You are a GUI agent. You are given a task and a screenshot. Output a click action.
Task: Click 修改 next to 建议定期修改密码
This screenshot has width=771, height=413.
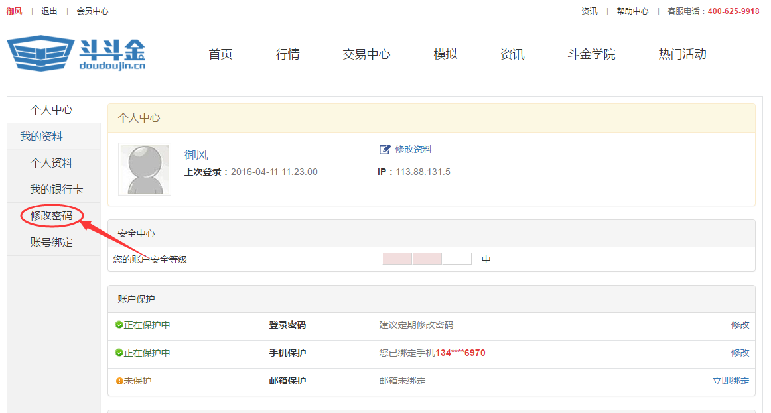[741, 325]
